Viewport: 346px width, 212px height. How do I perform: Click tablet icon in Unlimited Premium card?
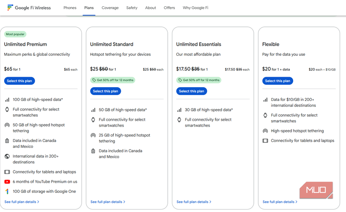tap(7, 172)
